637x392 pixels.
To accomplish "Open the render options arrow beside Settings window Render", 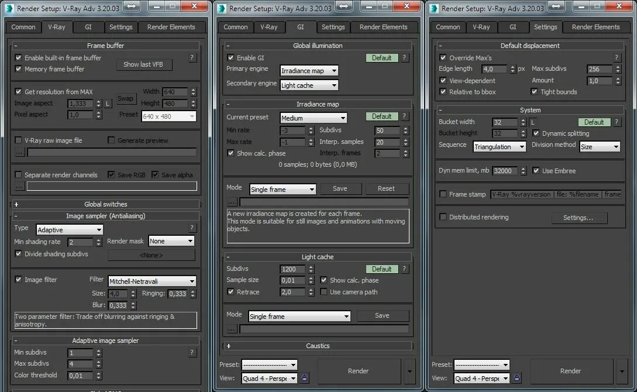I will point(622,371).
